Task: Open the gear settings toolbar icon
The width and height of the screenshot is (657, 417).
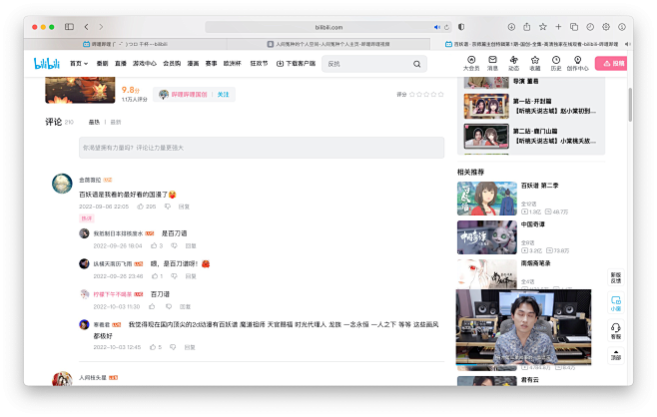Action: click(606, 27)
